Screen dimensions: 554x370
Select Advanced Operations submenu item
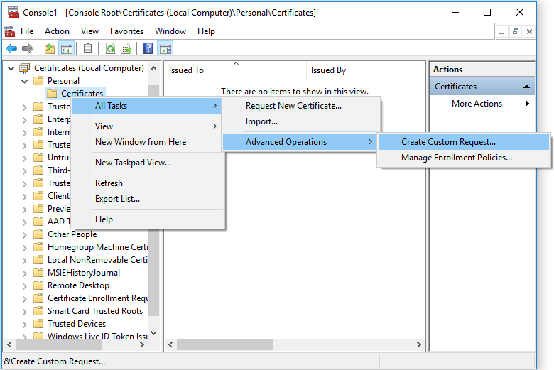pyautogui.click(x=299, y=142)
